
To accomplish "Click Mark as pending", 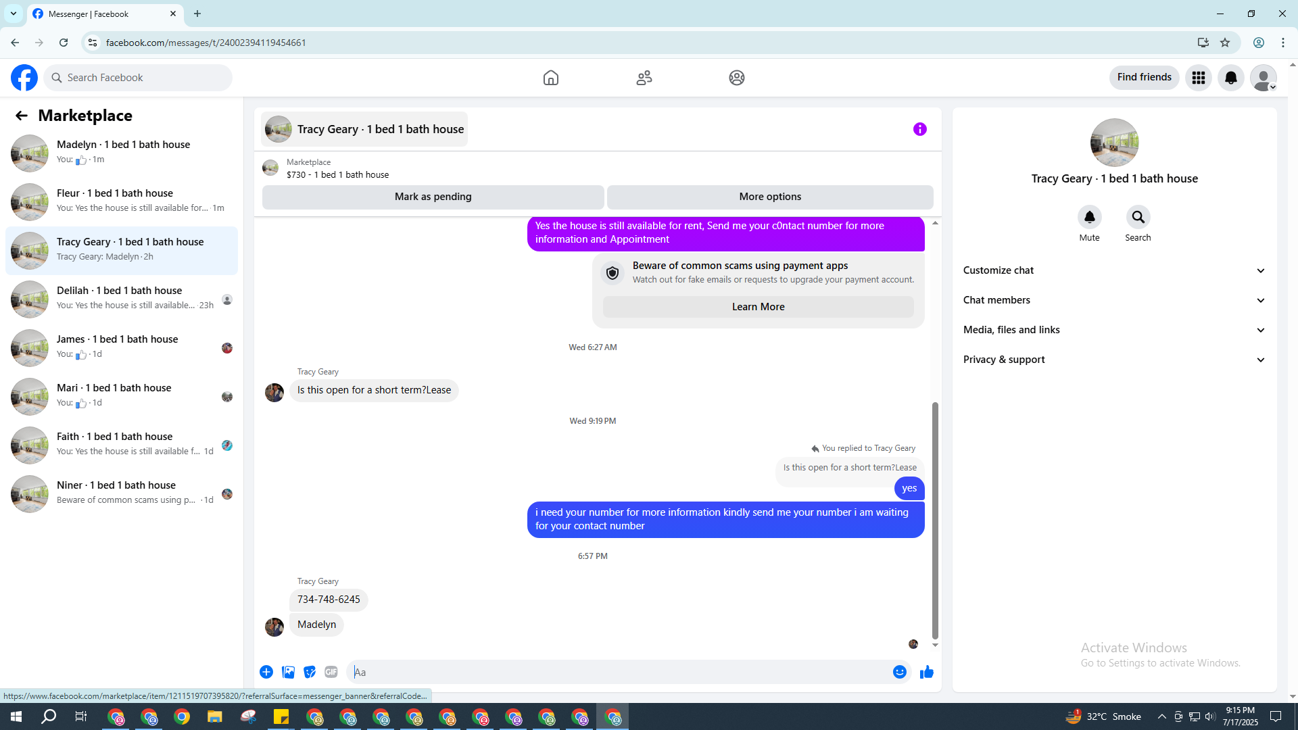I will (433, 197).
